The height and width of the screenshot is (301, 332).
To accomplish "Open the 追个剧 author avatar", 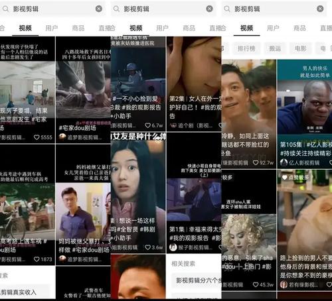I will (x=173, y=125).
